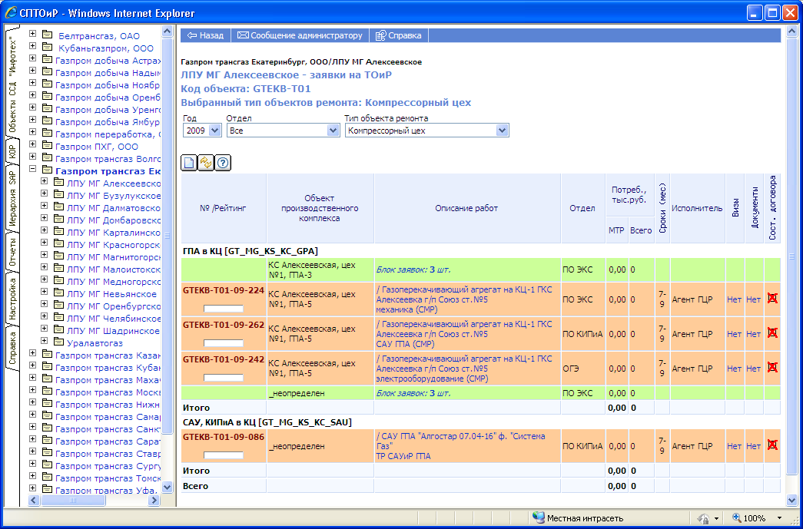Click the tree panel horizontal scrollbar thumb

coord(73,501)
